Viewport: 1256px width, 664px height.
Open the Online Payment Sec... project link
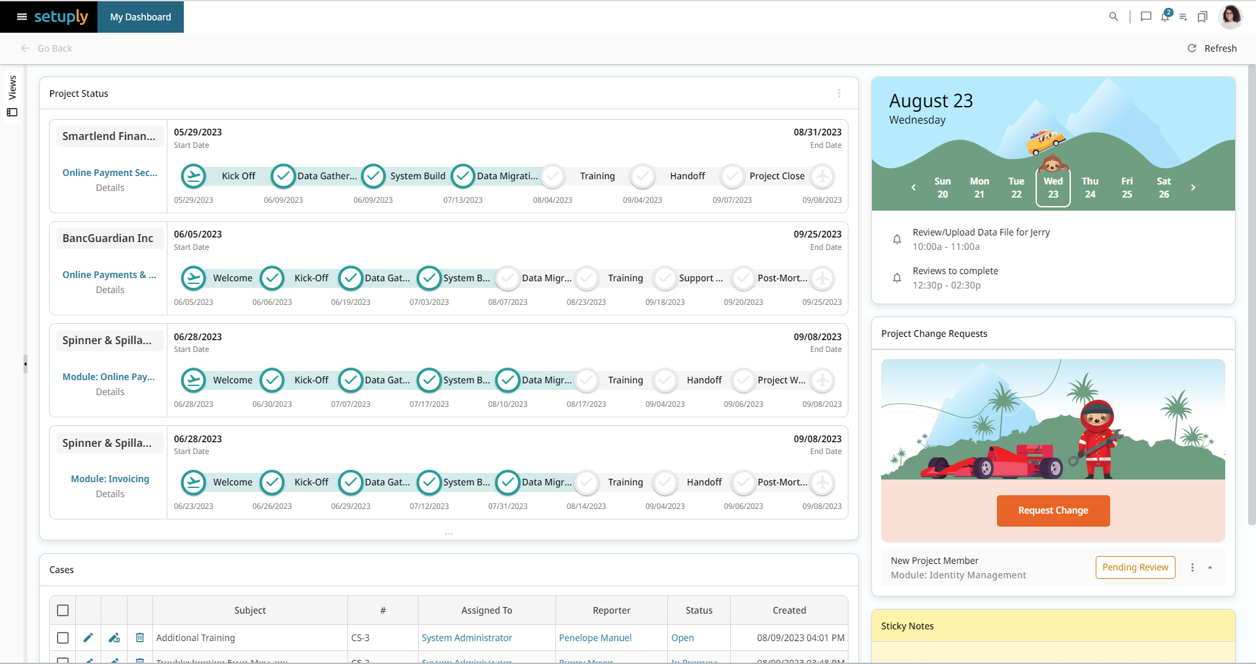coord(110,173)
